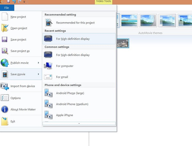Select Save project menu entry

(21, 40)
